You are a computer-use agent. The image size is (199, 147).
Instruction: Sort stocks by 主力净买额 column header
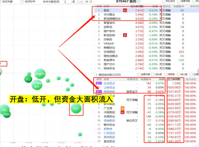click(174, 79)
